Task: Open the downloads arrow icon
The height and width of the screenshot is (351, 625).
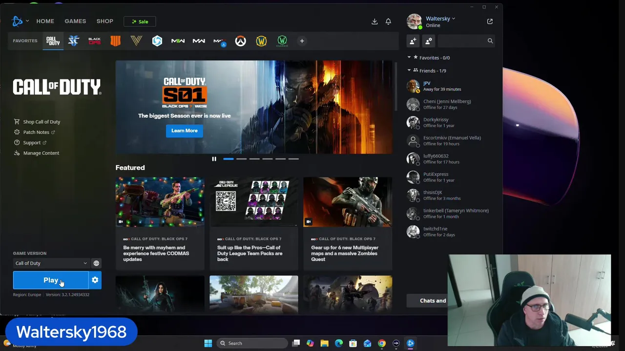Action: point(375,21)
